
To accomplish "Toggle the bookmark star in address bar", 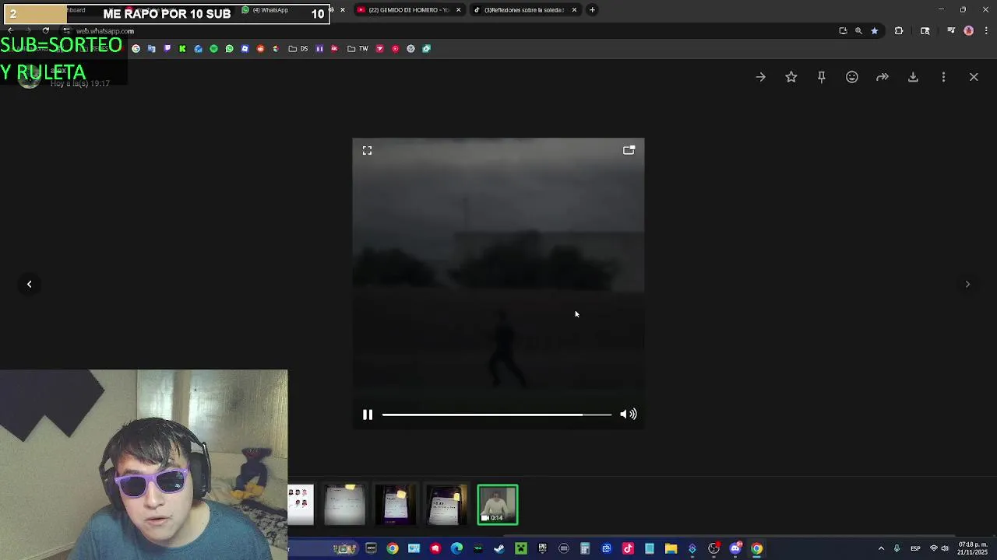I will point(874,31).
